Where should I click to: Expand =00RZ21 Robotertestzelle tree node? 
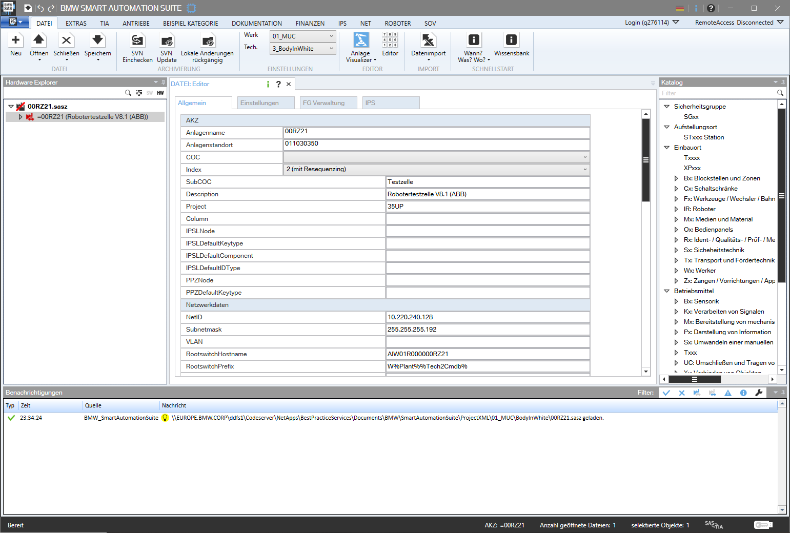[x=21, y=117]
